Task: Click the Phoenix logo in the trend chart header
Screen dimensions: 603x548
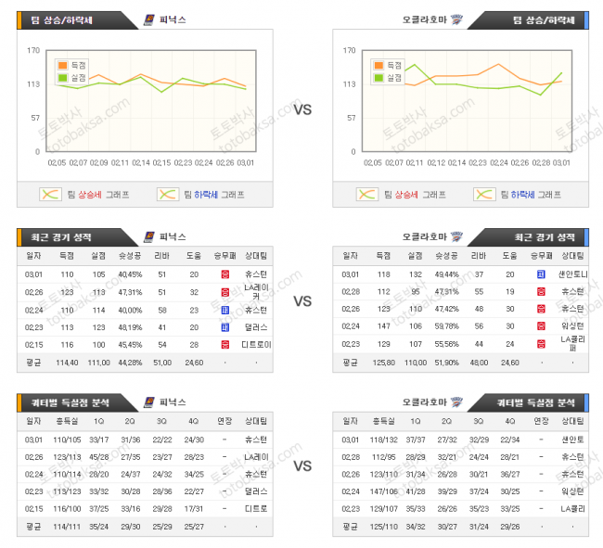Action: (x=150, y=19)
